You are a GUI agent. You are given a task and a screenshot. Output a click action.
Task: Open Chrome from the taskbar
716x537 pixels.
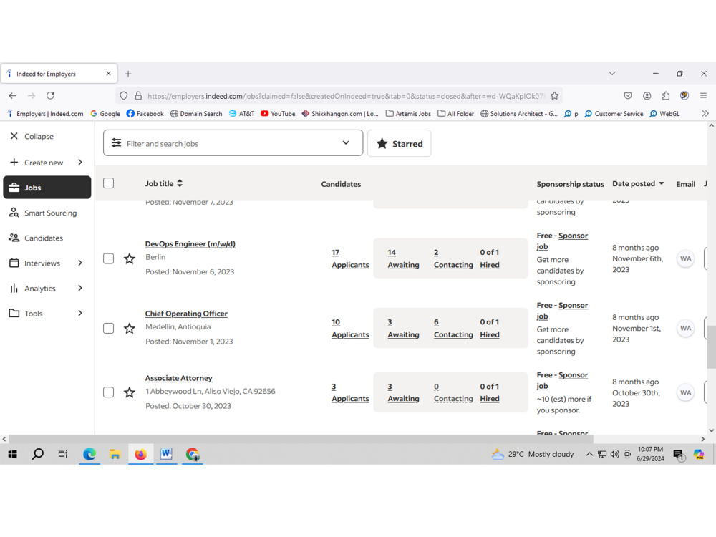[192, 454]
